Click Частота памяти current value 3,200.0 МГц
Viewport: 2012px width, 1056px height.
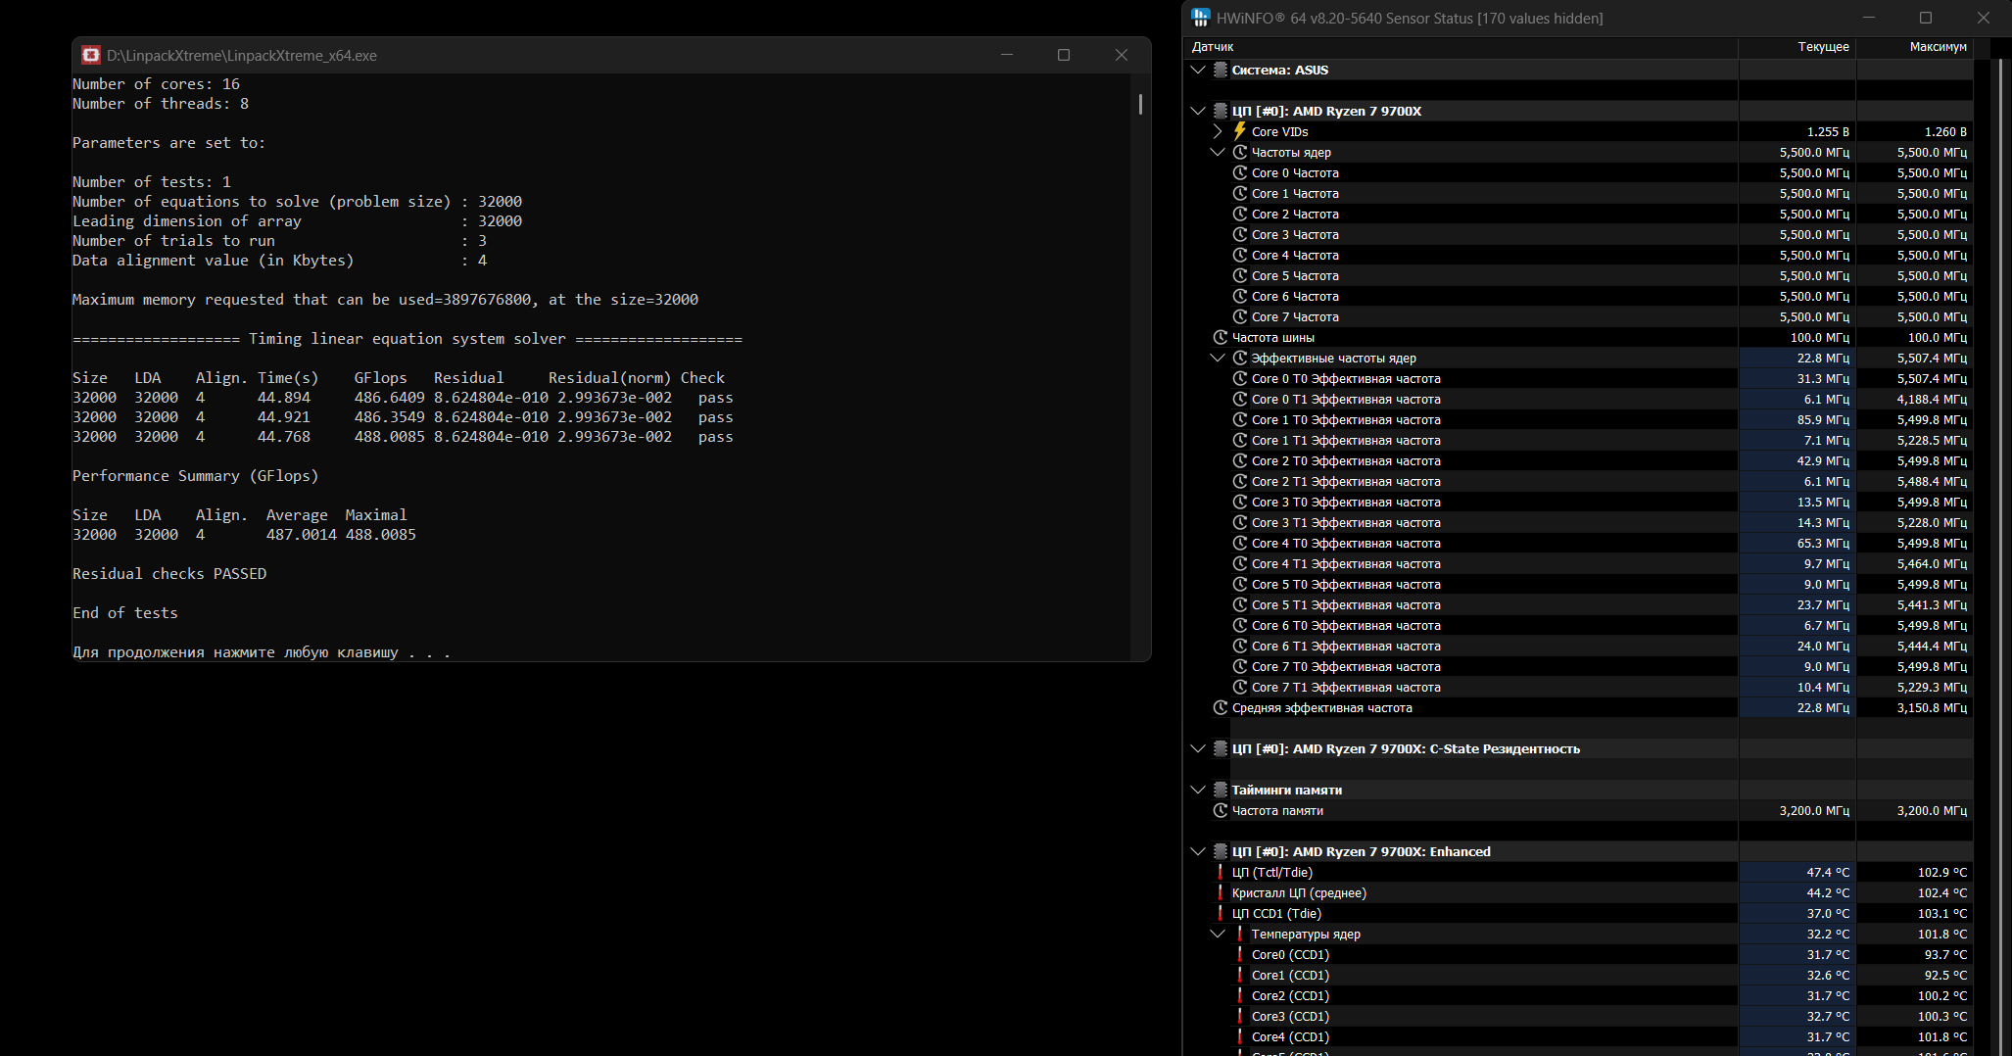point(1814,810)
